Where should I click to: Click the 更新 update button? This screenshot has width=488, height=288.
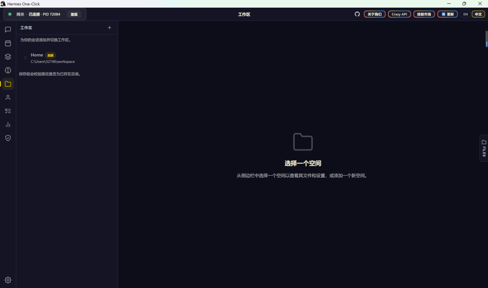447,14
